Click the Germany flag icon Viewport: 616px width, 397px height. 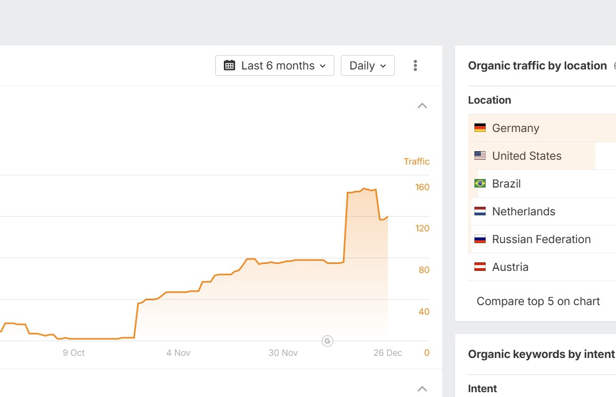(x=480, y=128)
